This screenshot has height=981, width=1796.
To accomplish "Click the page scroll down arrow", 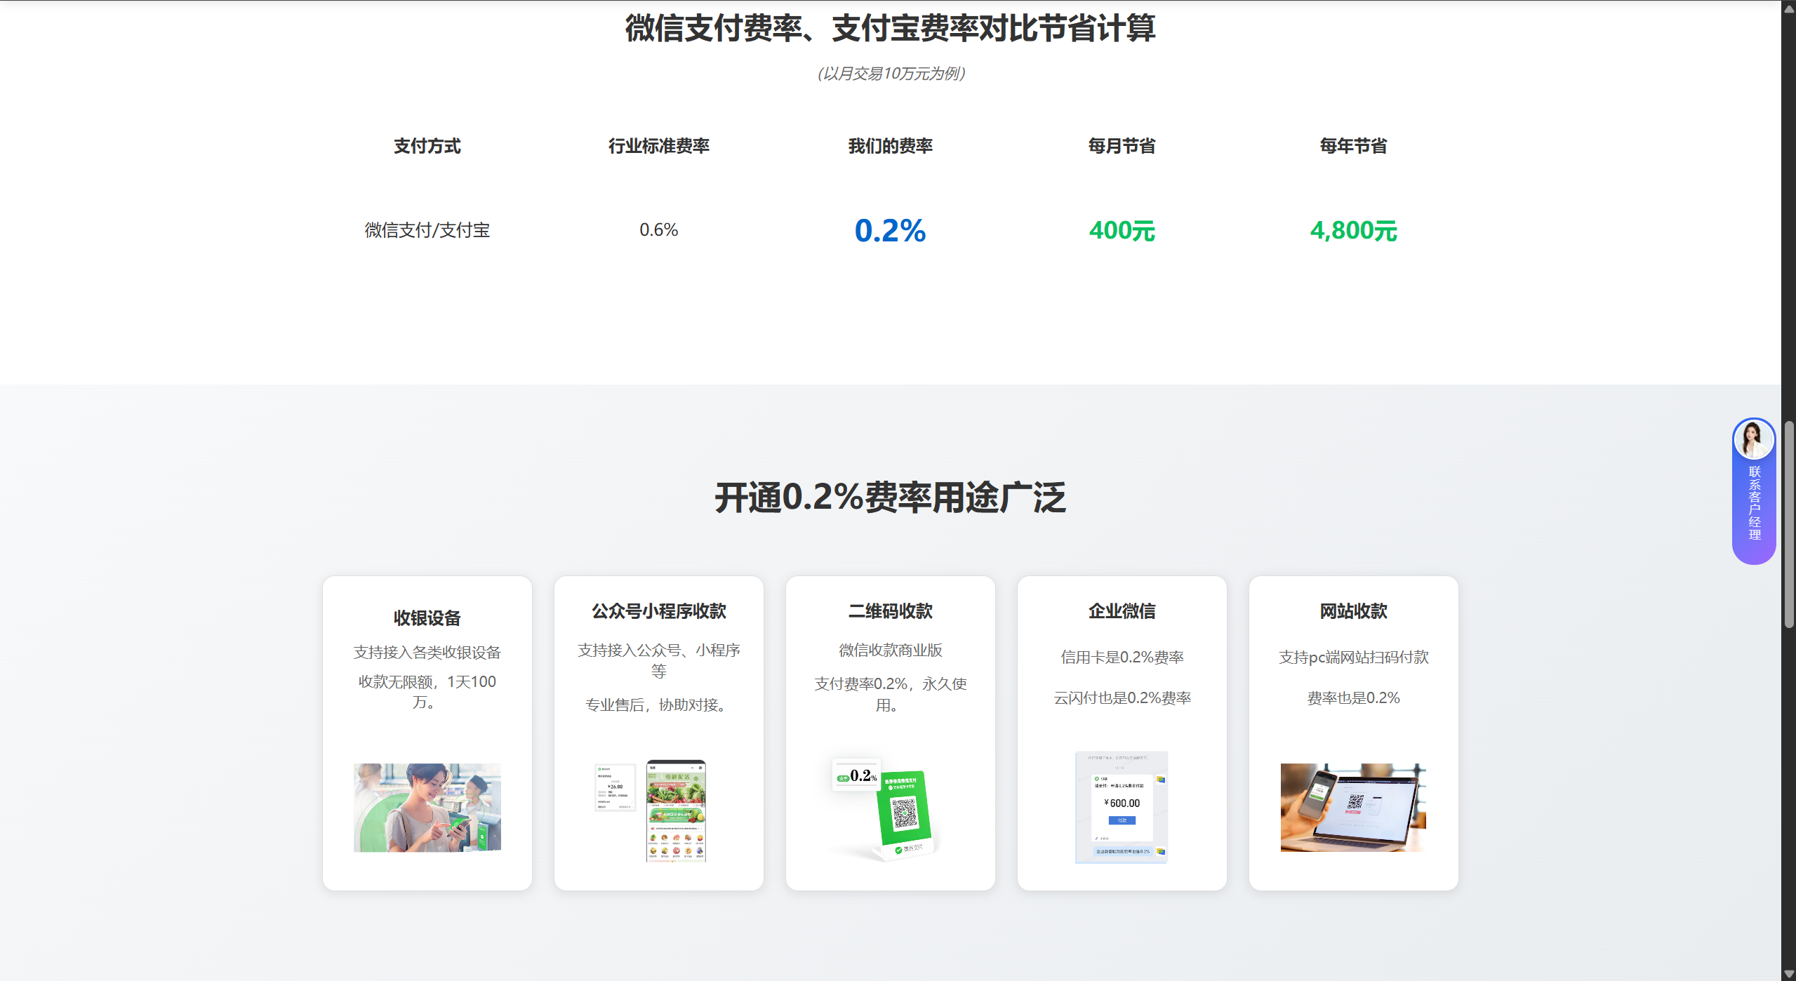I will [x=1788, y=973].
